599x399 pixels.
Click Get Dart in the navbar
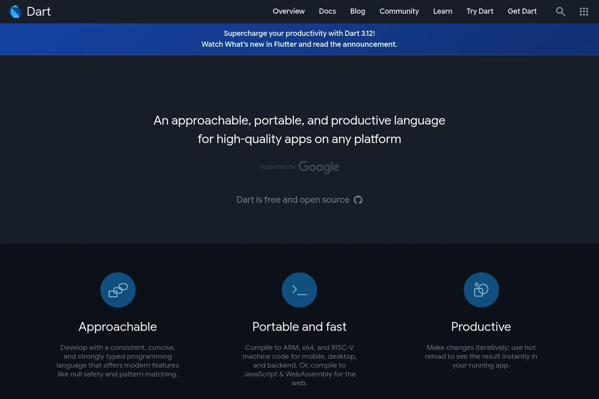(522, 11)
